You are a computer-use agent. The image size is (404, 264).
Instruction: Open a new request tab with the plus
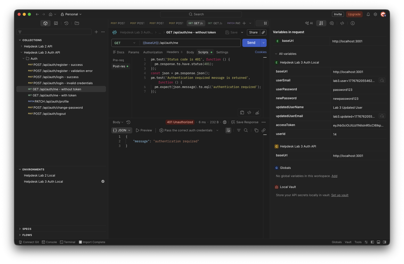(244, 23)
